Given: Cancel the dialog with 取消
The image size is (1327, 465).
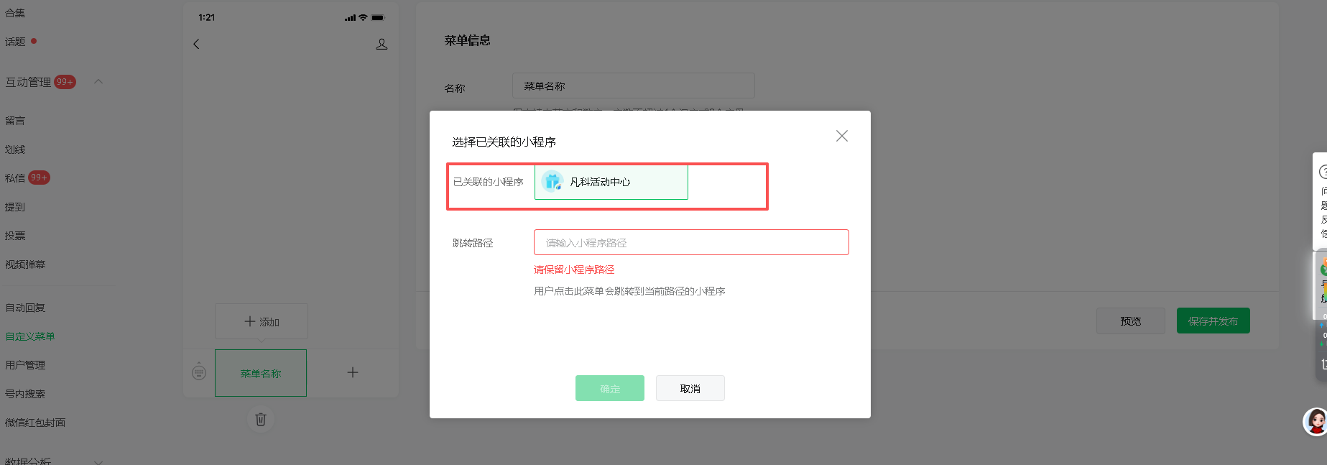Looking at the screenshot, I should (x=690, y=388).
